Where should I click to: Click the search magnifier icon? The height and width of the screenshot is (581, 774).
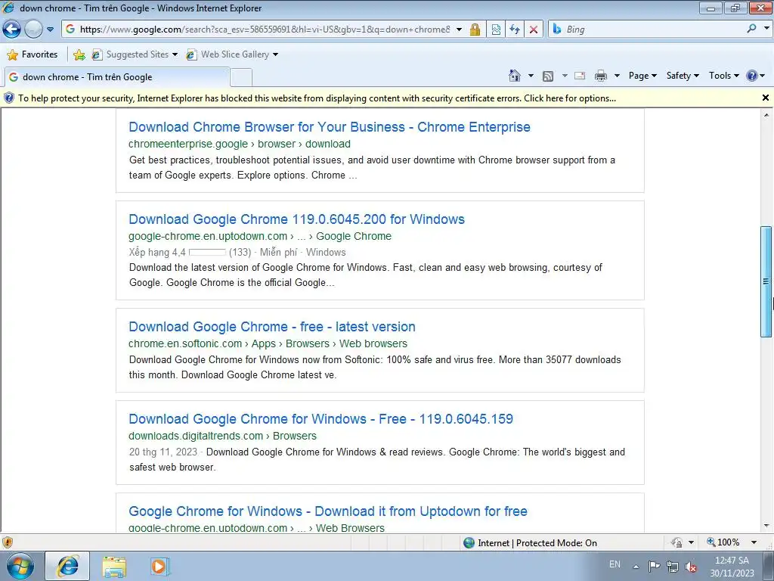click(x=751, y=29)
